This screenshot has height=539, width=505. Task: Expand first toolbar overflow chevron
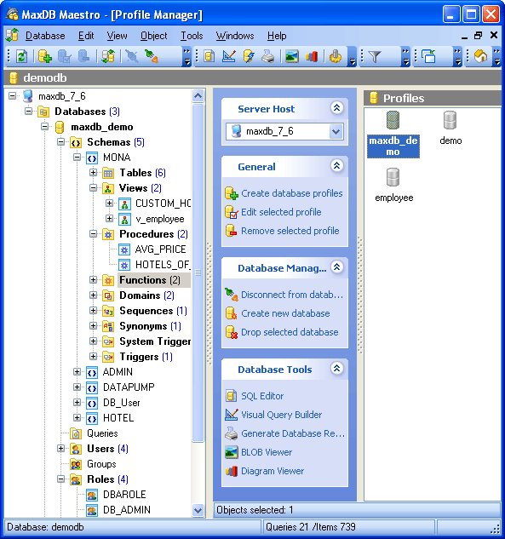187,57
